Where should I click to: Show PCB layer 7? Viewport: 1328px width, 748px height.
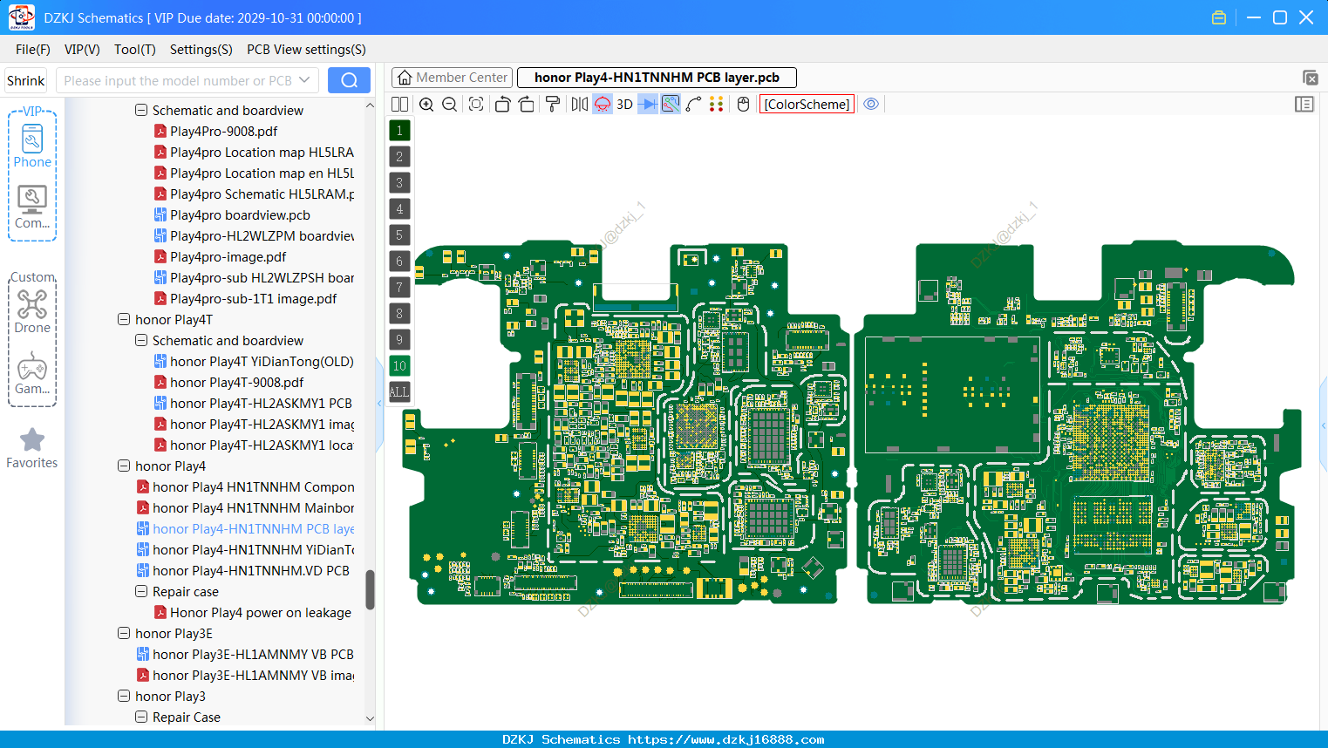(x=399, y=288)
